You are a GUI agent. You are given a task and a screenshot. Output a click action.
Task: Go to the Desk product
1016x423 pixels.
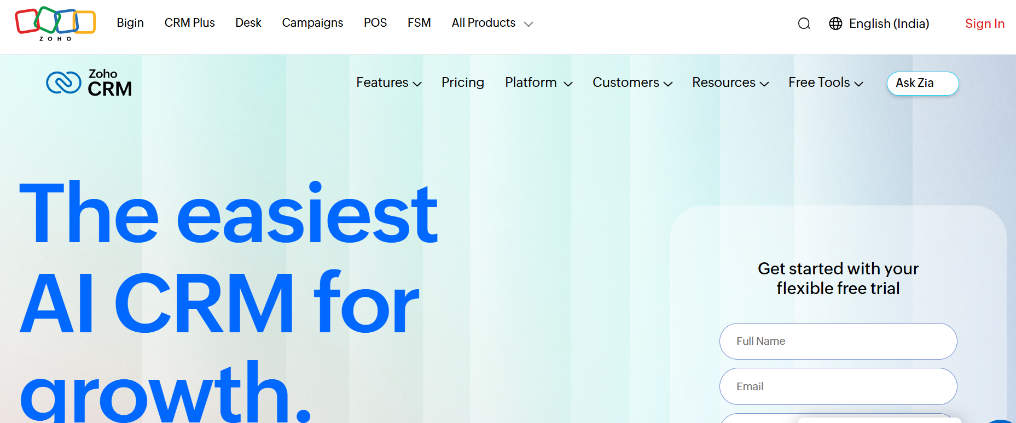[248, 23]
